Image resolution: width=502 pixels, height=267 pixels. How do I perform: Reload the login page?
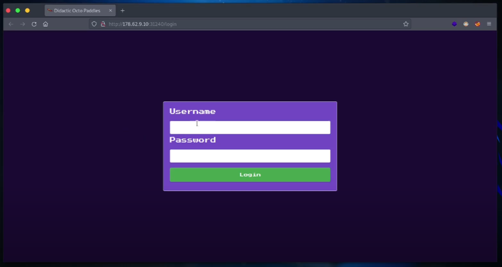(34, 24)
